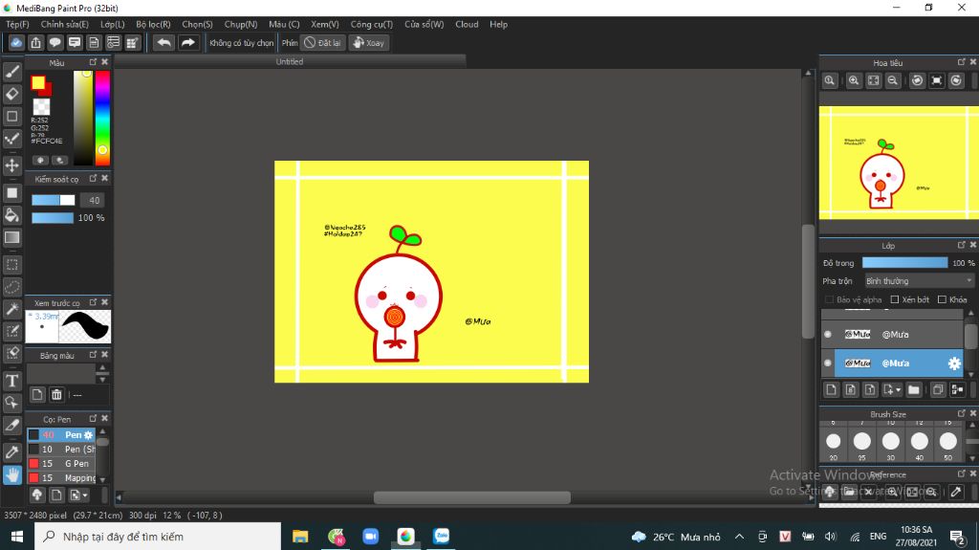The width and height of the screenshot is (979, 550).
Task: Toggle visibility of selected @Mưa layer
Action: [x=828, y=363]
